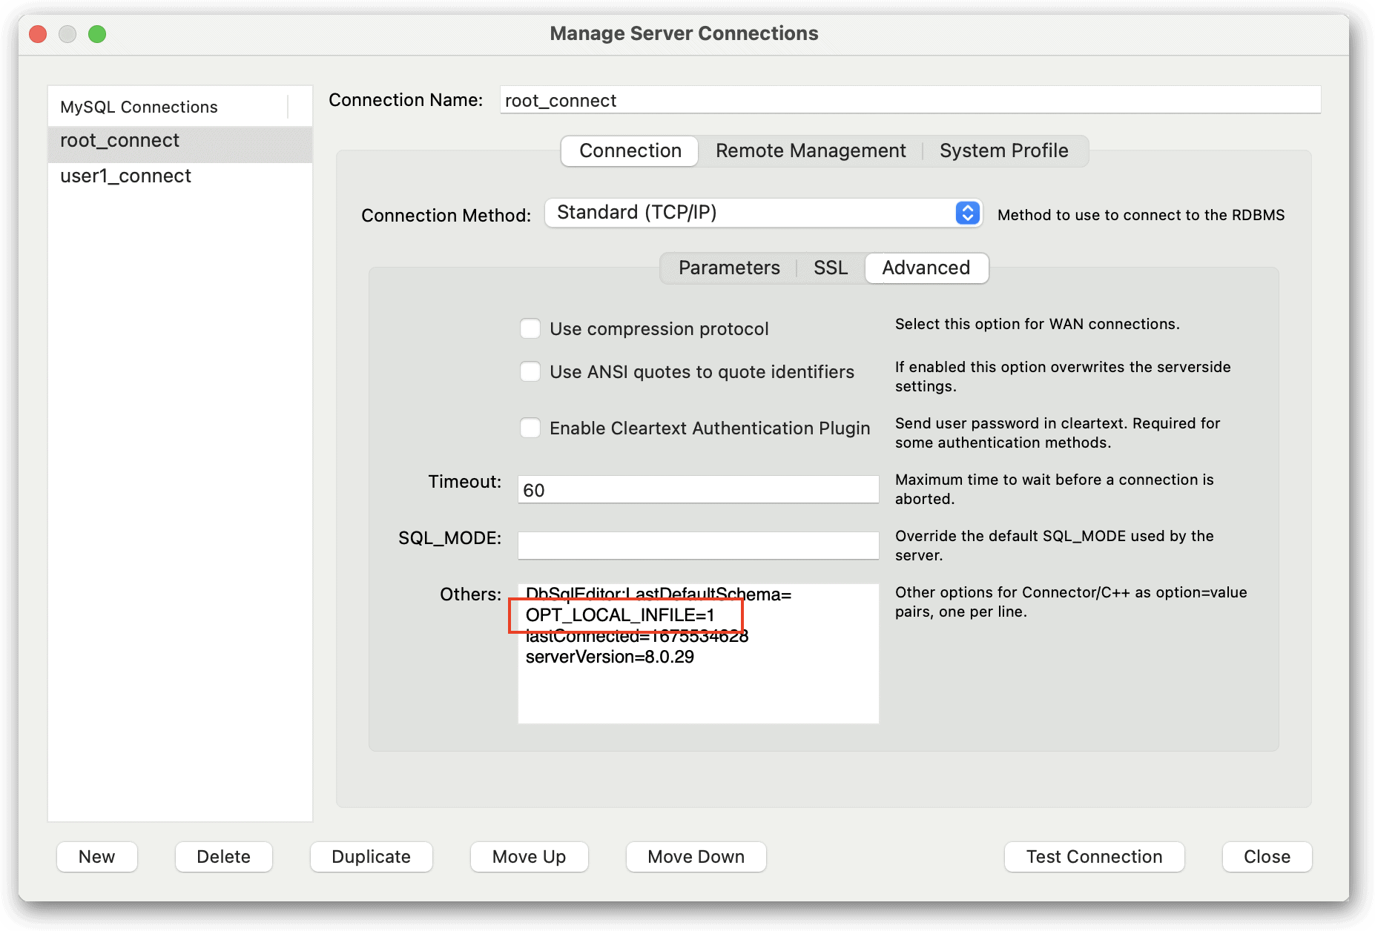Click the DbSqlEditor:LastDefaultSchema= line
This screenshot has height=931, width=1375.
coord(659,594)
